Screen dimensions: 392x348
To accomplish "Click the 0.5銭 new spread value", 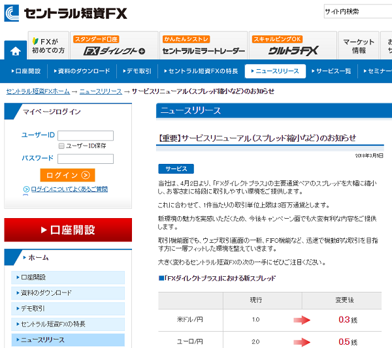I will (x=348, y=341).
